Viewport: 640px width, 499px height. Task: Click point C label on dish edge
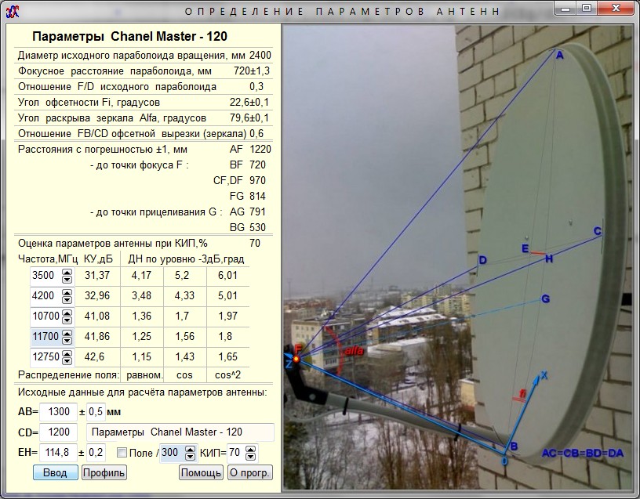(597, 231)
